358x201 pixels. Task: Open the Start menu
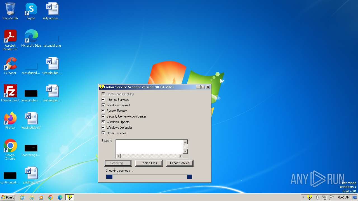coord(8,197)
